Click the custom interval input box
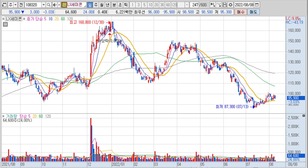This screenshot has height=168, width=308. click(x=181, y=5)
